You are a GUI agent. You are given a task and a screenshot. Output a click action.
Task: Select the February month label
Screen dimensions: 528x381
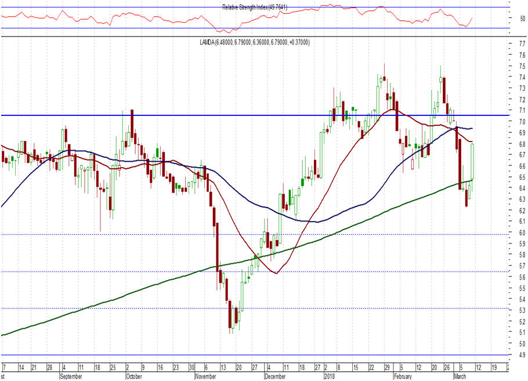point(403,376)
